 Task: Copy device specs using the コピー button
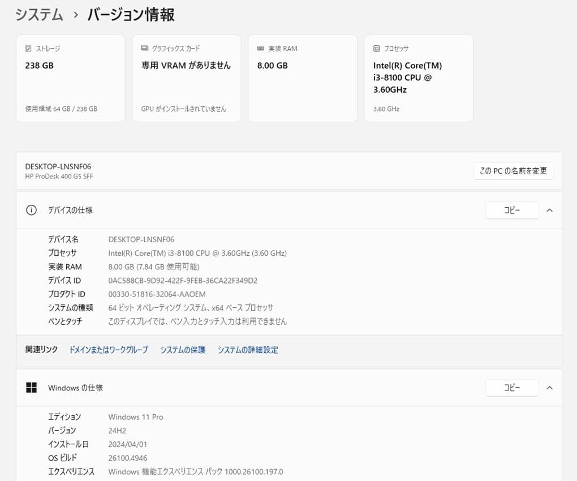coord(511,210)
